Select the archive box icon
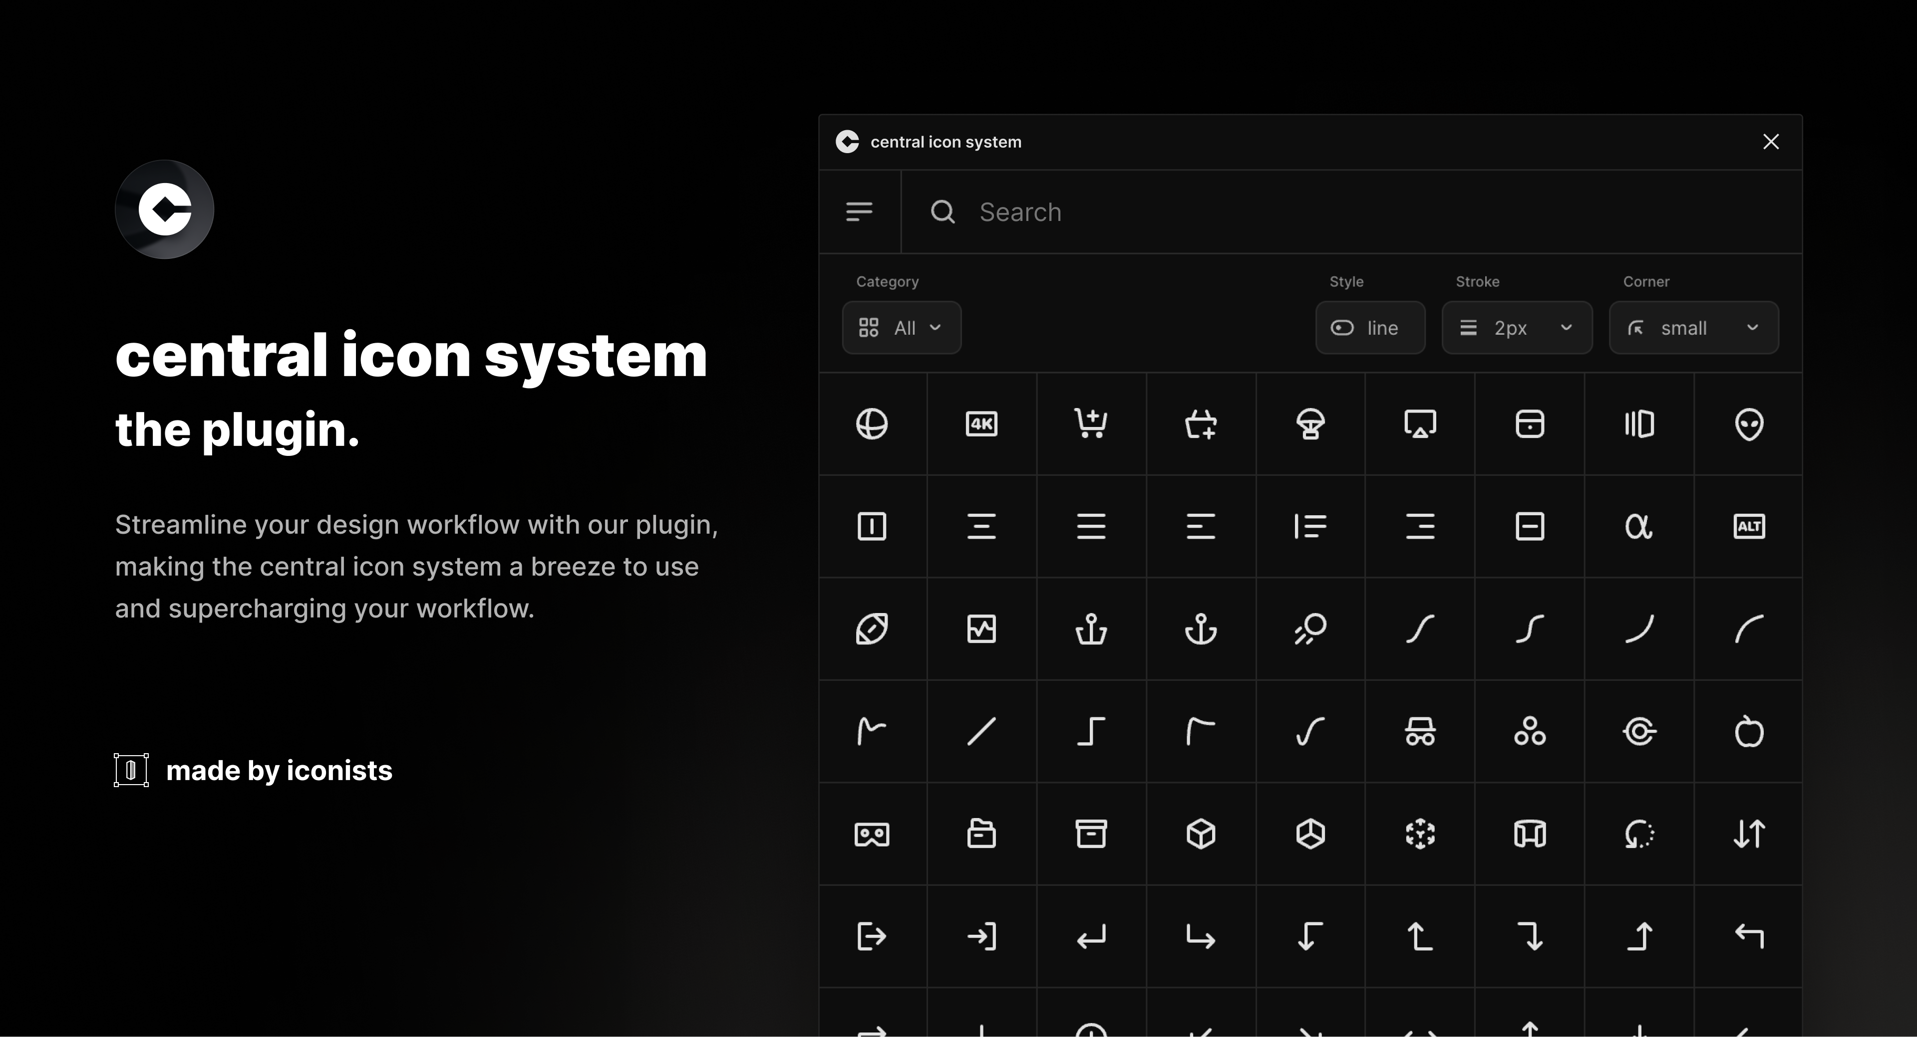The width and height of the screenshot is (1917, 1037). pos(1090,834)
